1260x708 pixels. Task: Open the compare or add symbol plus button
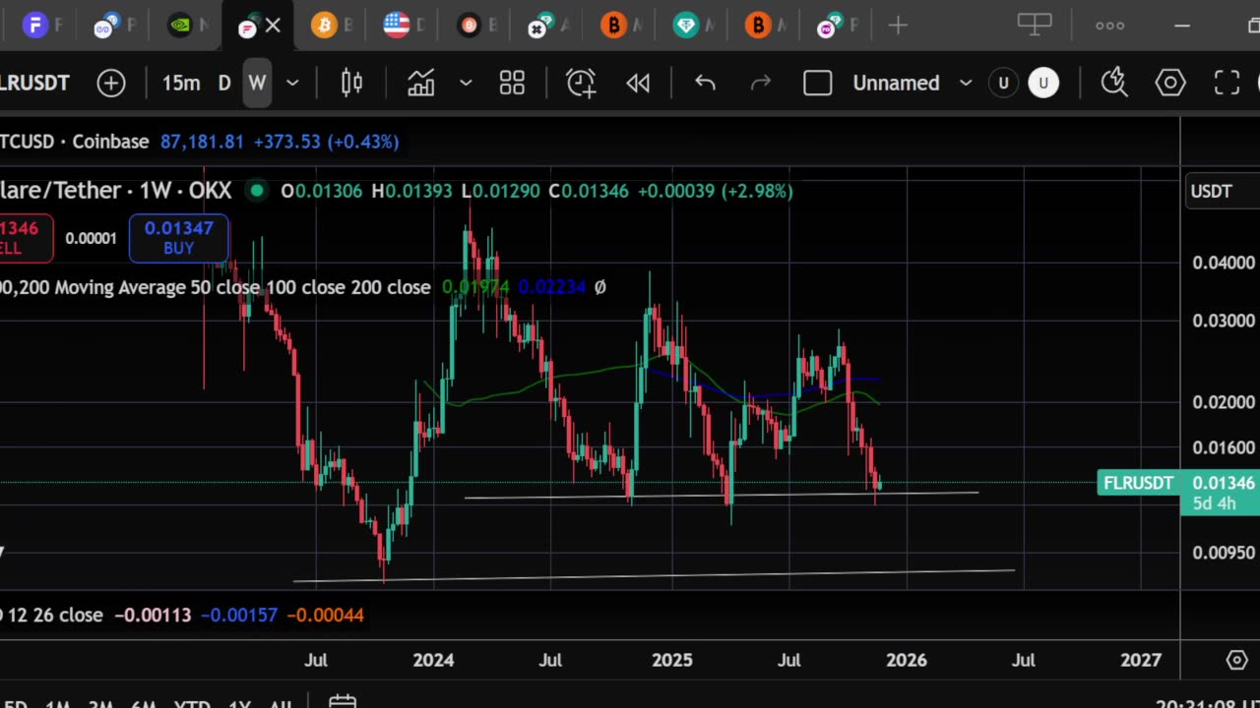(x=111, y=84)
